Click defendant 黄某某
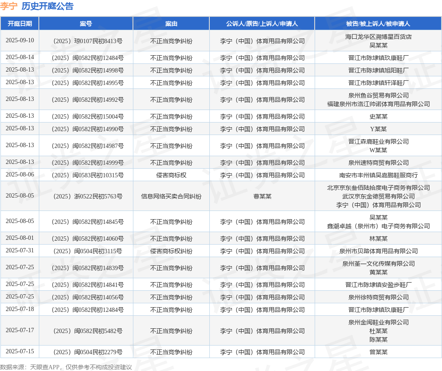Screen dimensions: 442x371 point(378,272)
